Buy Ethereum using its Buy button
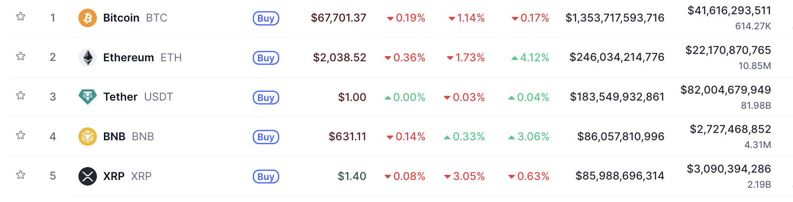Screen dimensions: 793x202 [x=266, y=58]
